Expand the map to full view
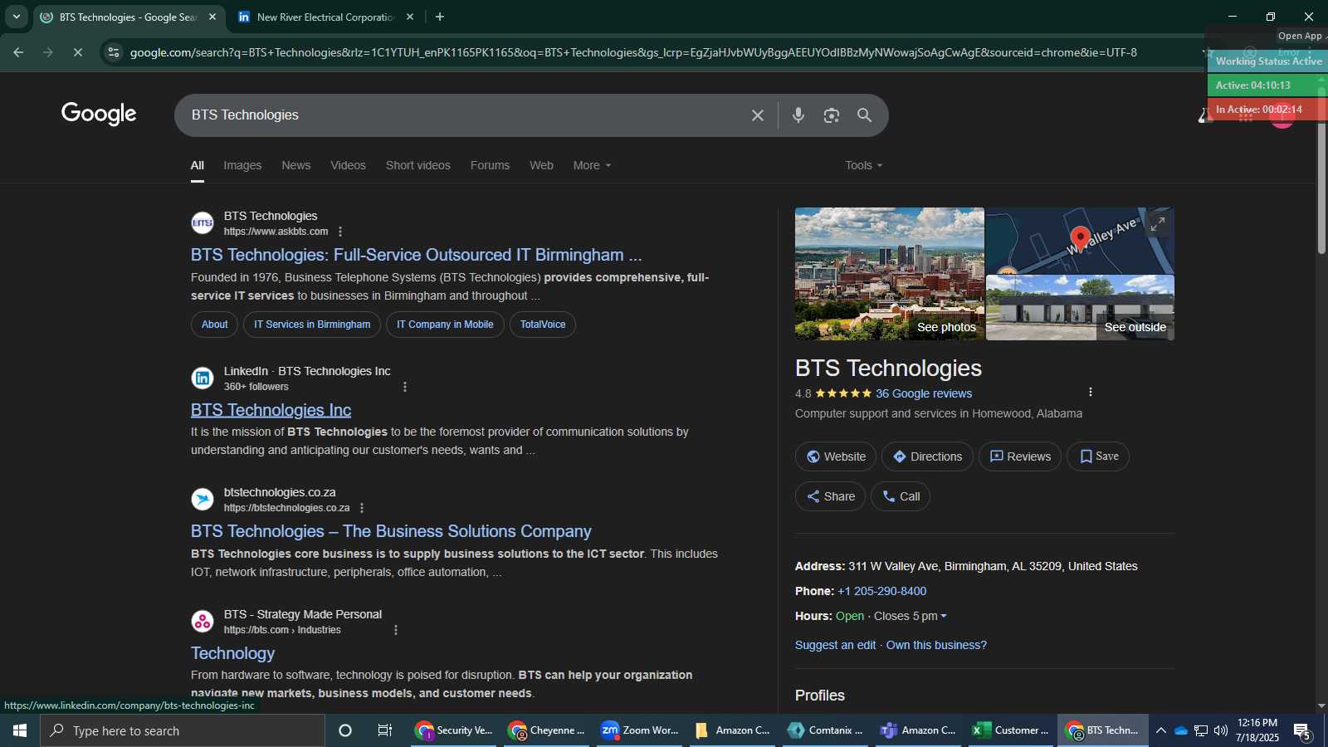This screenshot has height=747, width=1328. coord(1158,223)
